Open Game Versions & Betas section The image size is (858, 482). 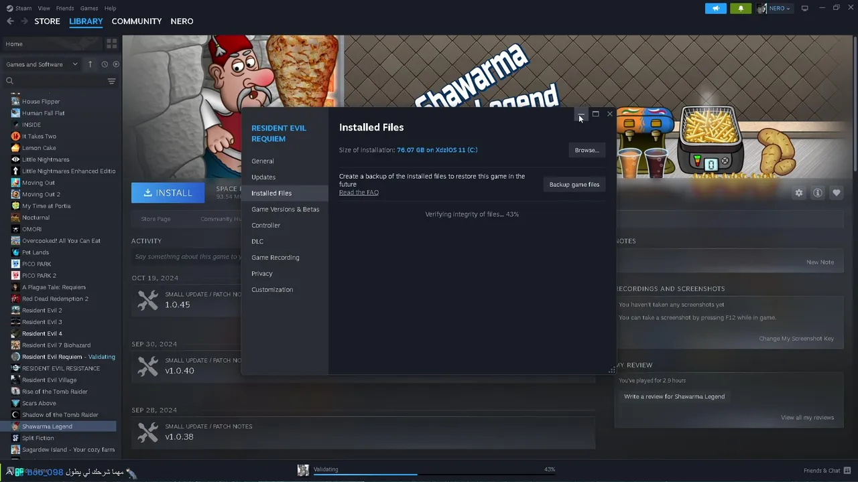point(285,209)
